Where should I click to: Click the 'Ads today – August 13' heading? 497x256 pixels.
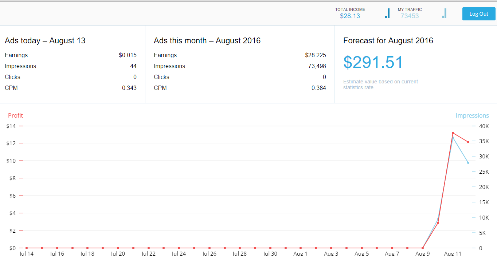[x=45, y=41]
